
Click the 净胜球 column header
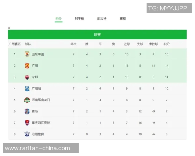[153, 44]
